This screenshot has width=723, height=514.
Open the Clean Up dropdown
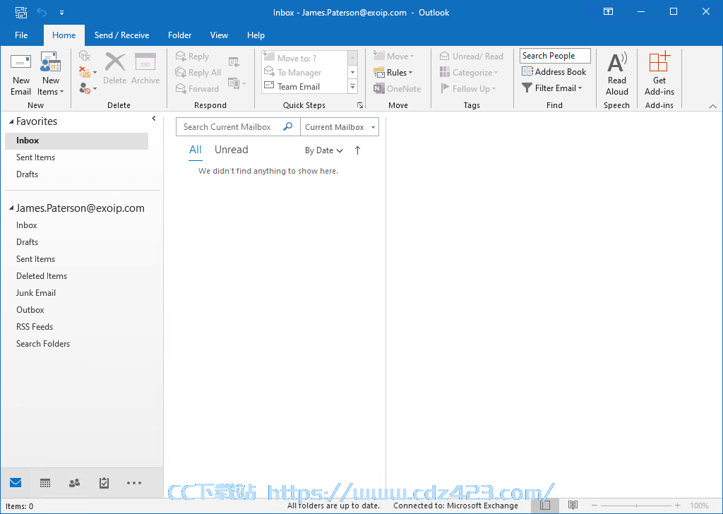click(88, 72)
